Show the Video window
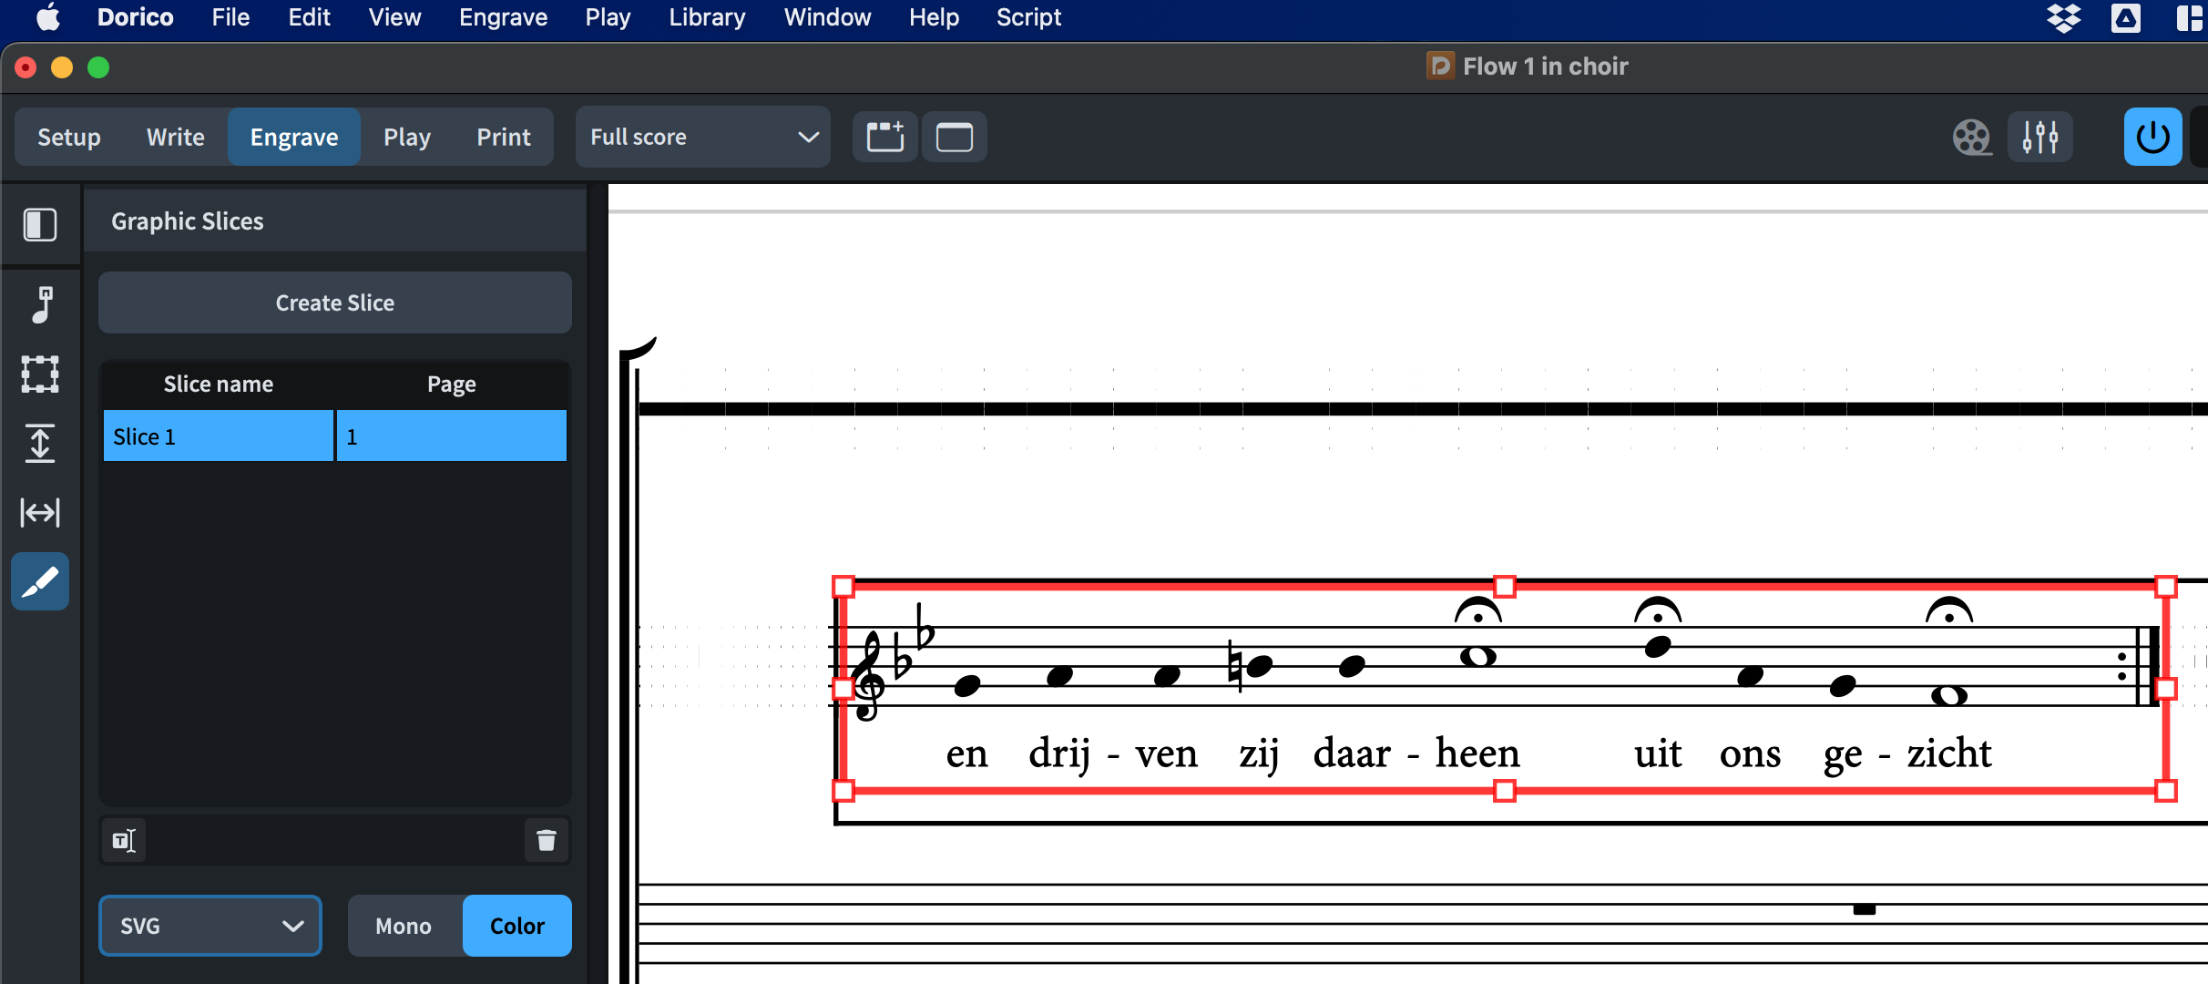 [x=1971, y=138]
